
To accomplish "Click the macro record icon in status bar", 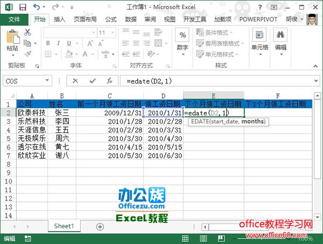I will click(27, 239).
